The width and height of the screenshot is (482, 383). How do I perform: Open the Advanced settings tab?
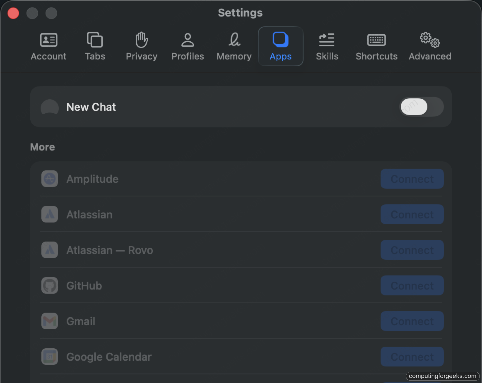(x=430, y=47)
